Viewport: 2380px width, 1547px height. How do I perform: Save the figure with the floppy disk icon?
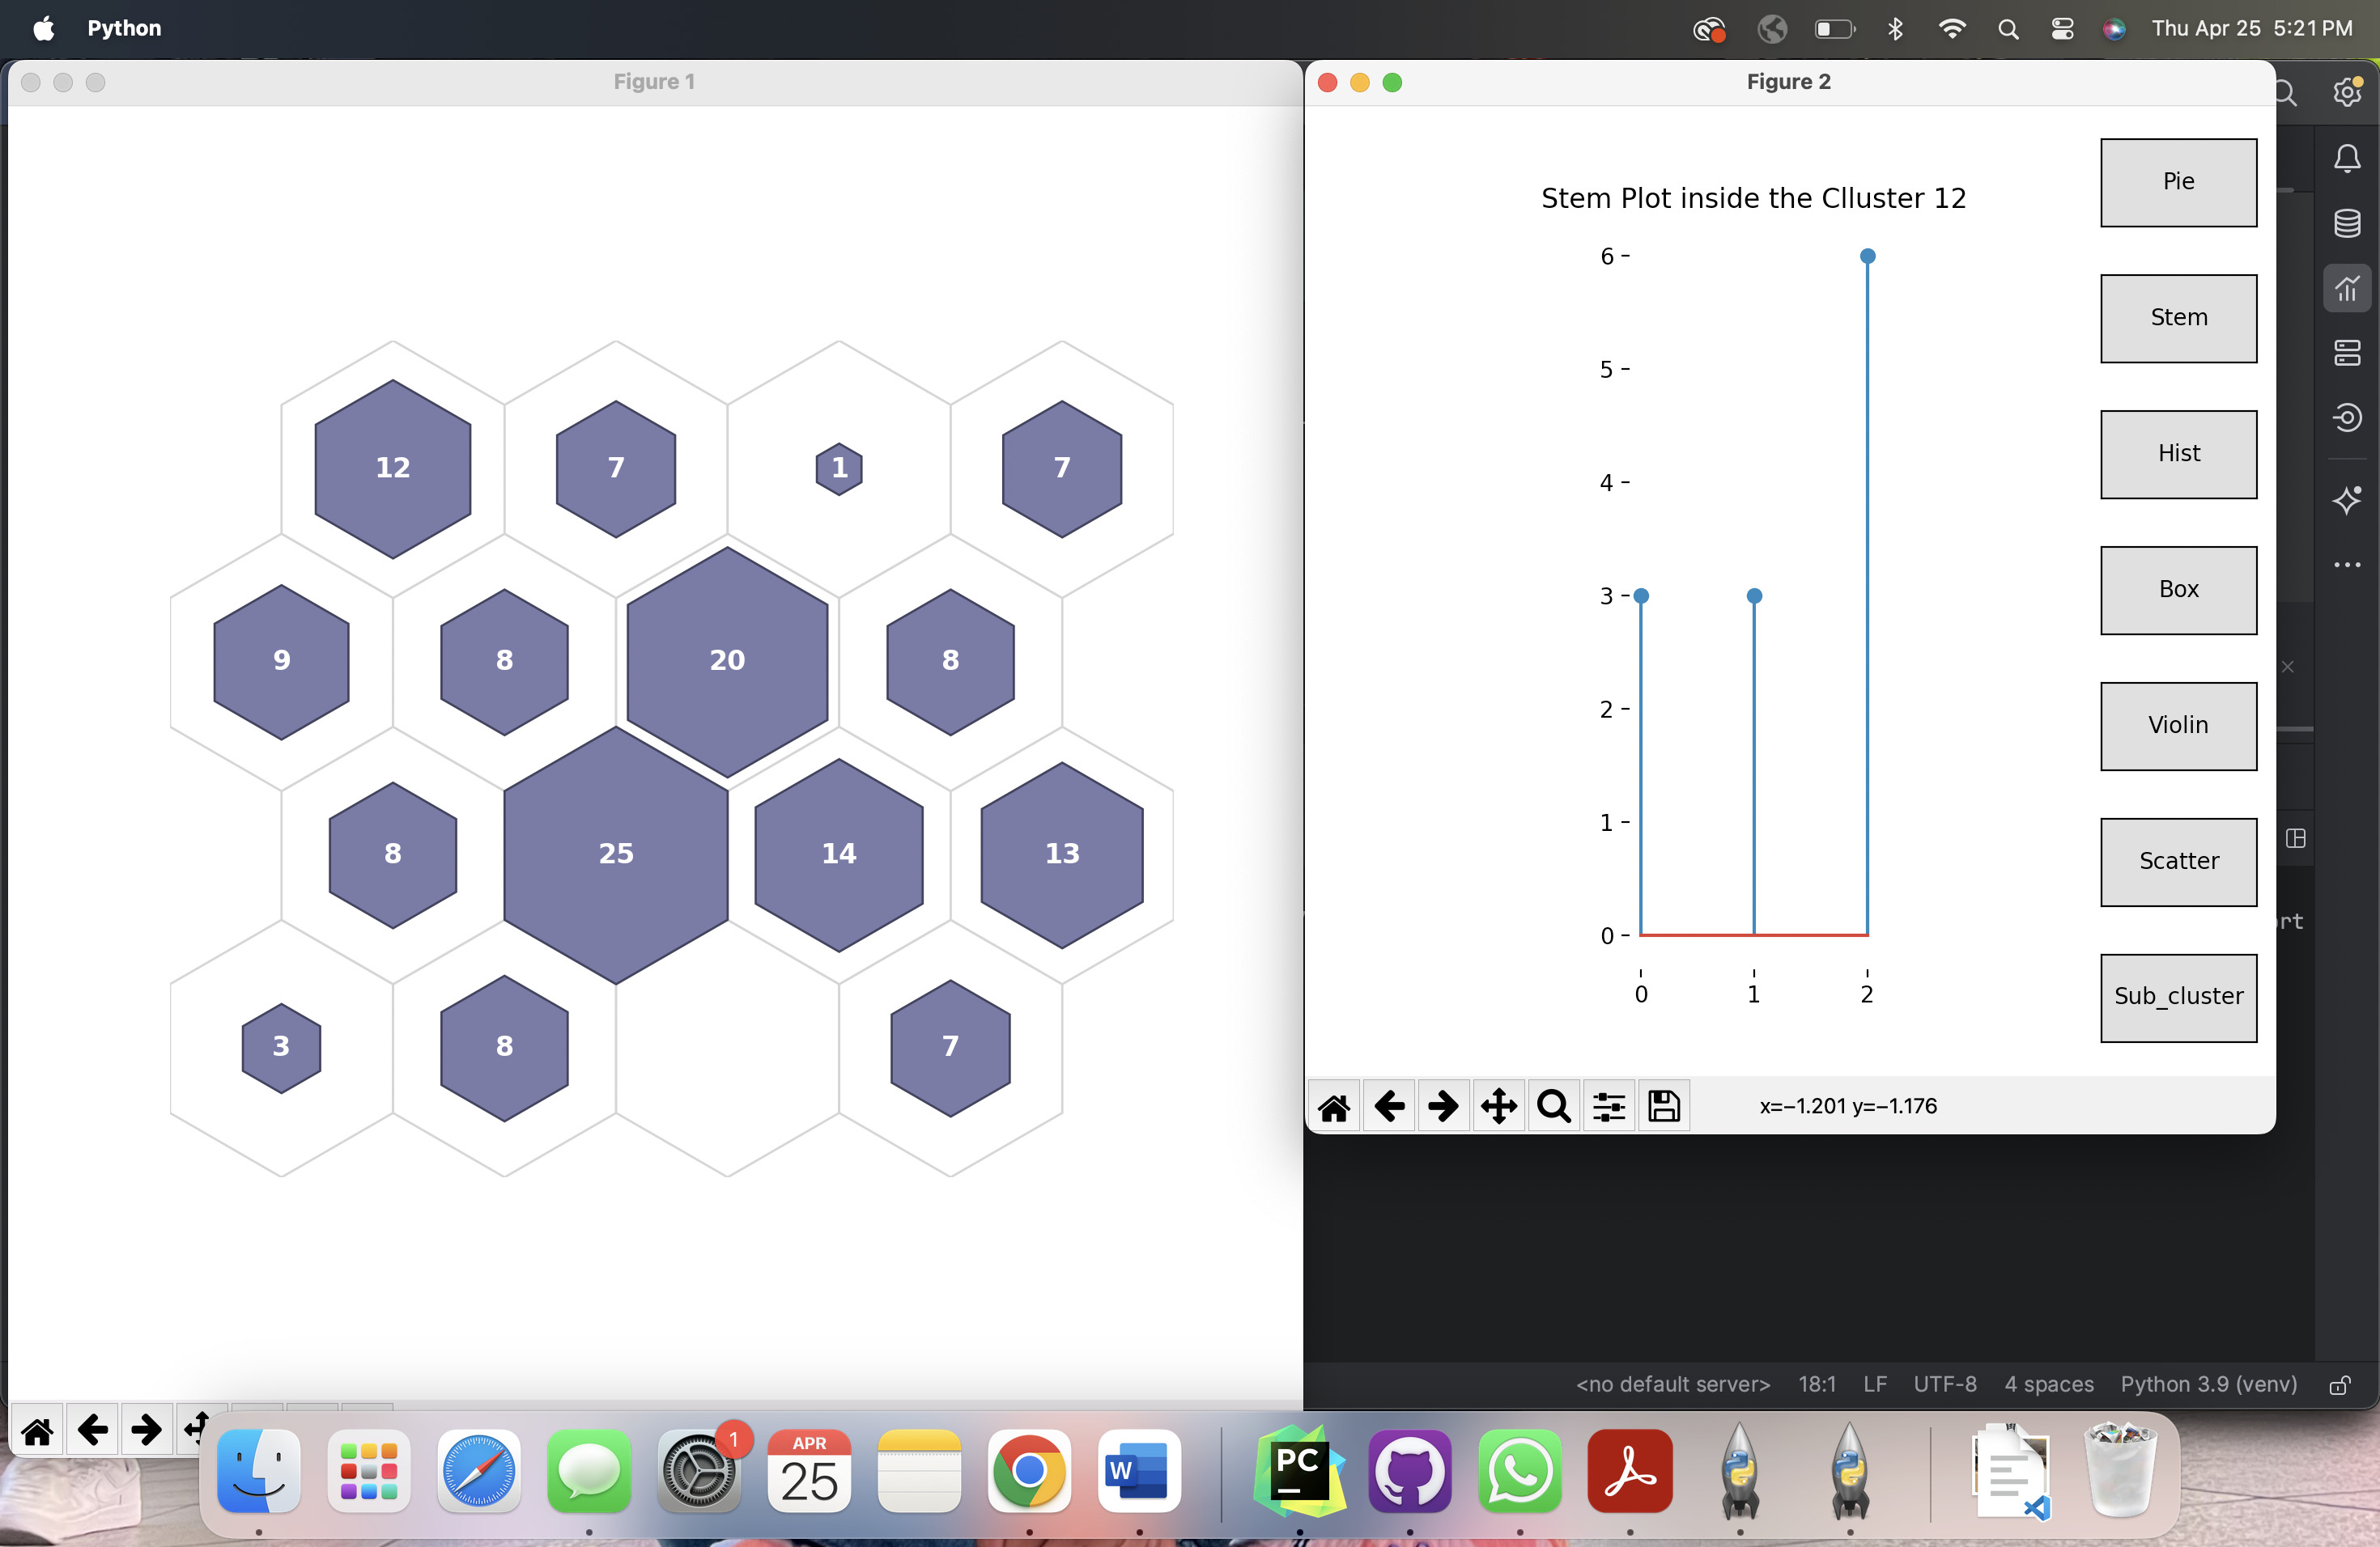[x=1664, y=1106]
